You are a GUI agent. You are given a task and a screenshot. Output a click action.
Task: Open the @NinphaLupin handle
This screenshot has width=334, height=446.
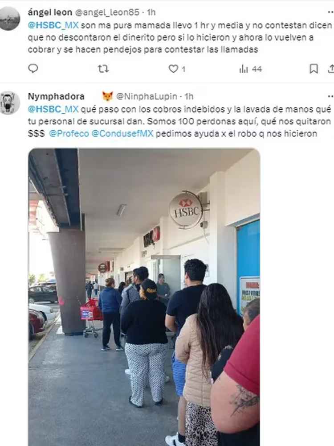click(147, 96)
